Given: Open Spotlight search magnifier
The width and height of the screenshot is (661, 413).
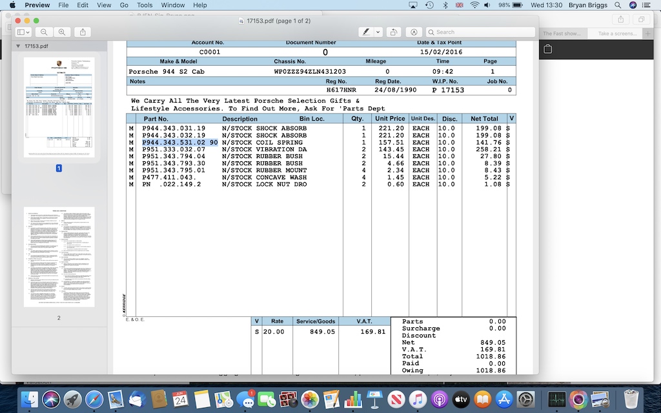Looking at the screenshot, I should [x=618, y=5].
